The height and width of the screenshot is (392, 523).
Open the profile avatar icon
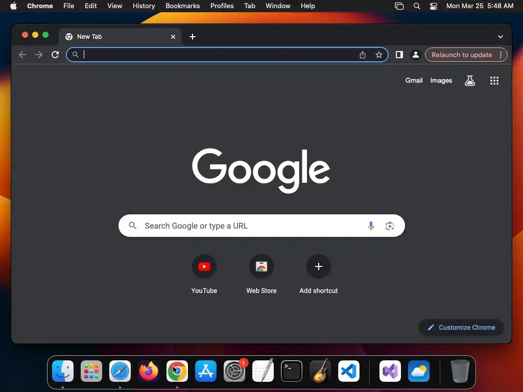[x=416, y=55]
